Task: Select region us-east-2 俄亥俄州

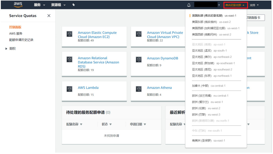Action: 211,22
